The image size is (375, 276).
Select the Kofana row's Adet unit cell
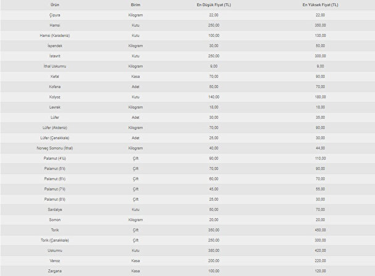click(x=136, y=86)
